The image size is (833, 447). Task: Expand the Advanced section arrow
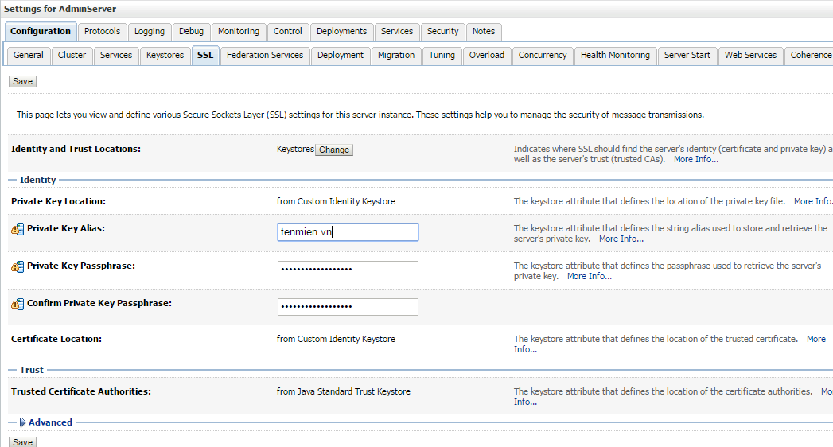point(23,422)
